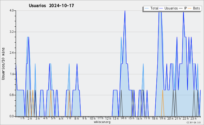Screen dimensions: 204x125
Task: Click the '19 h' x-axis label
Action: (163, 118)
